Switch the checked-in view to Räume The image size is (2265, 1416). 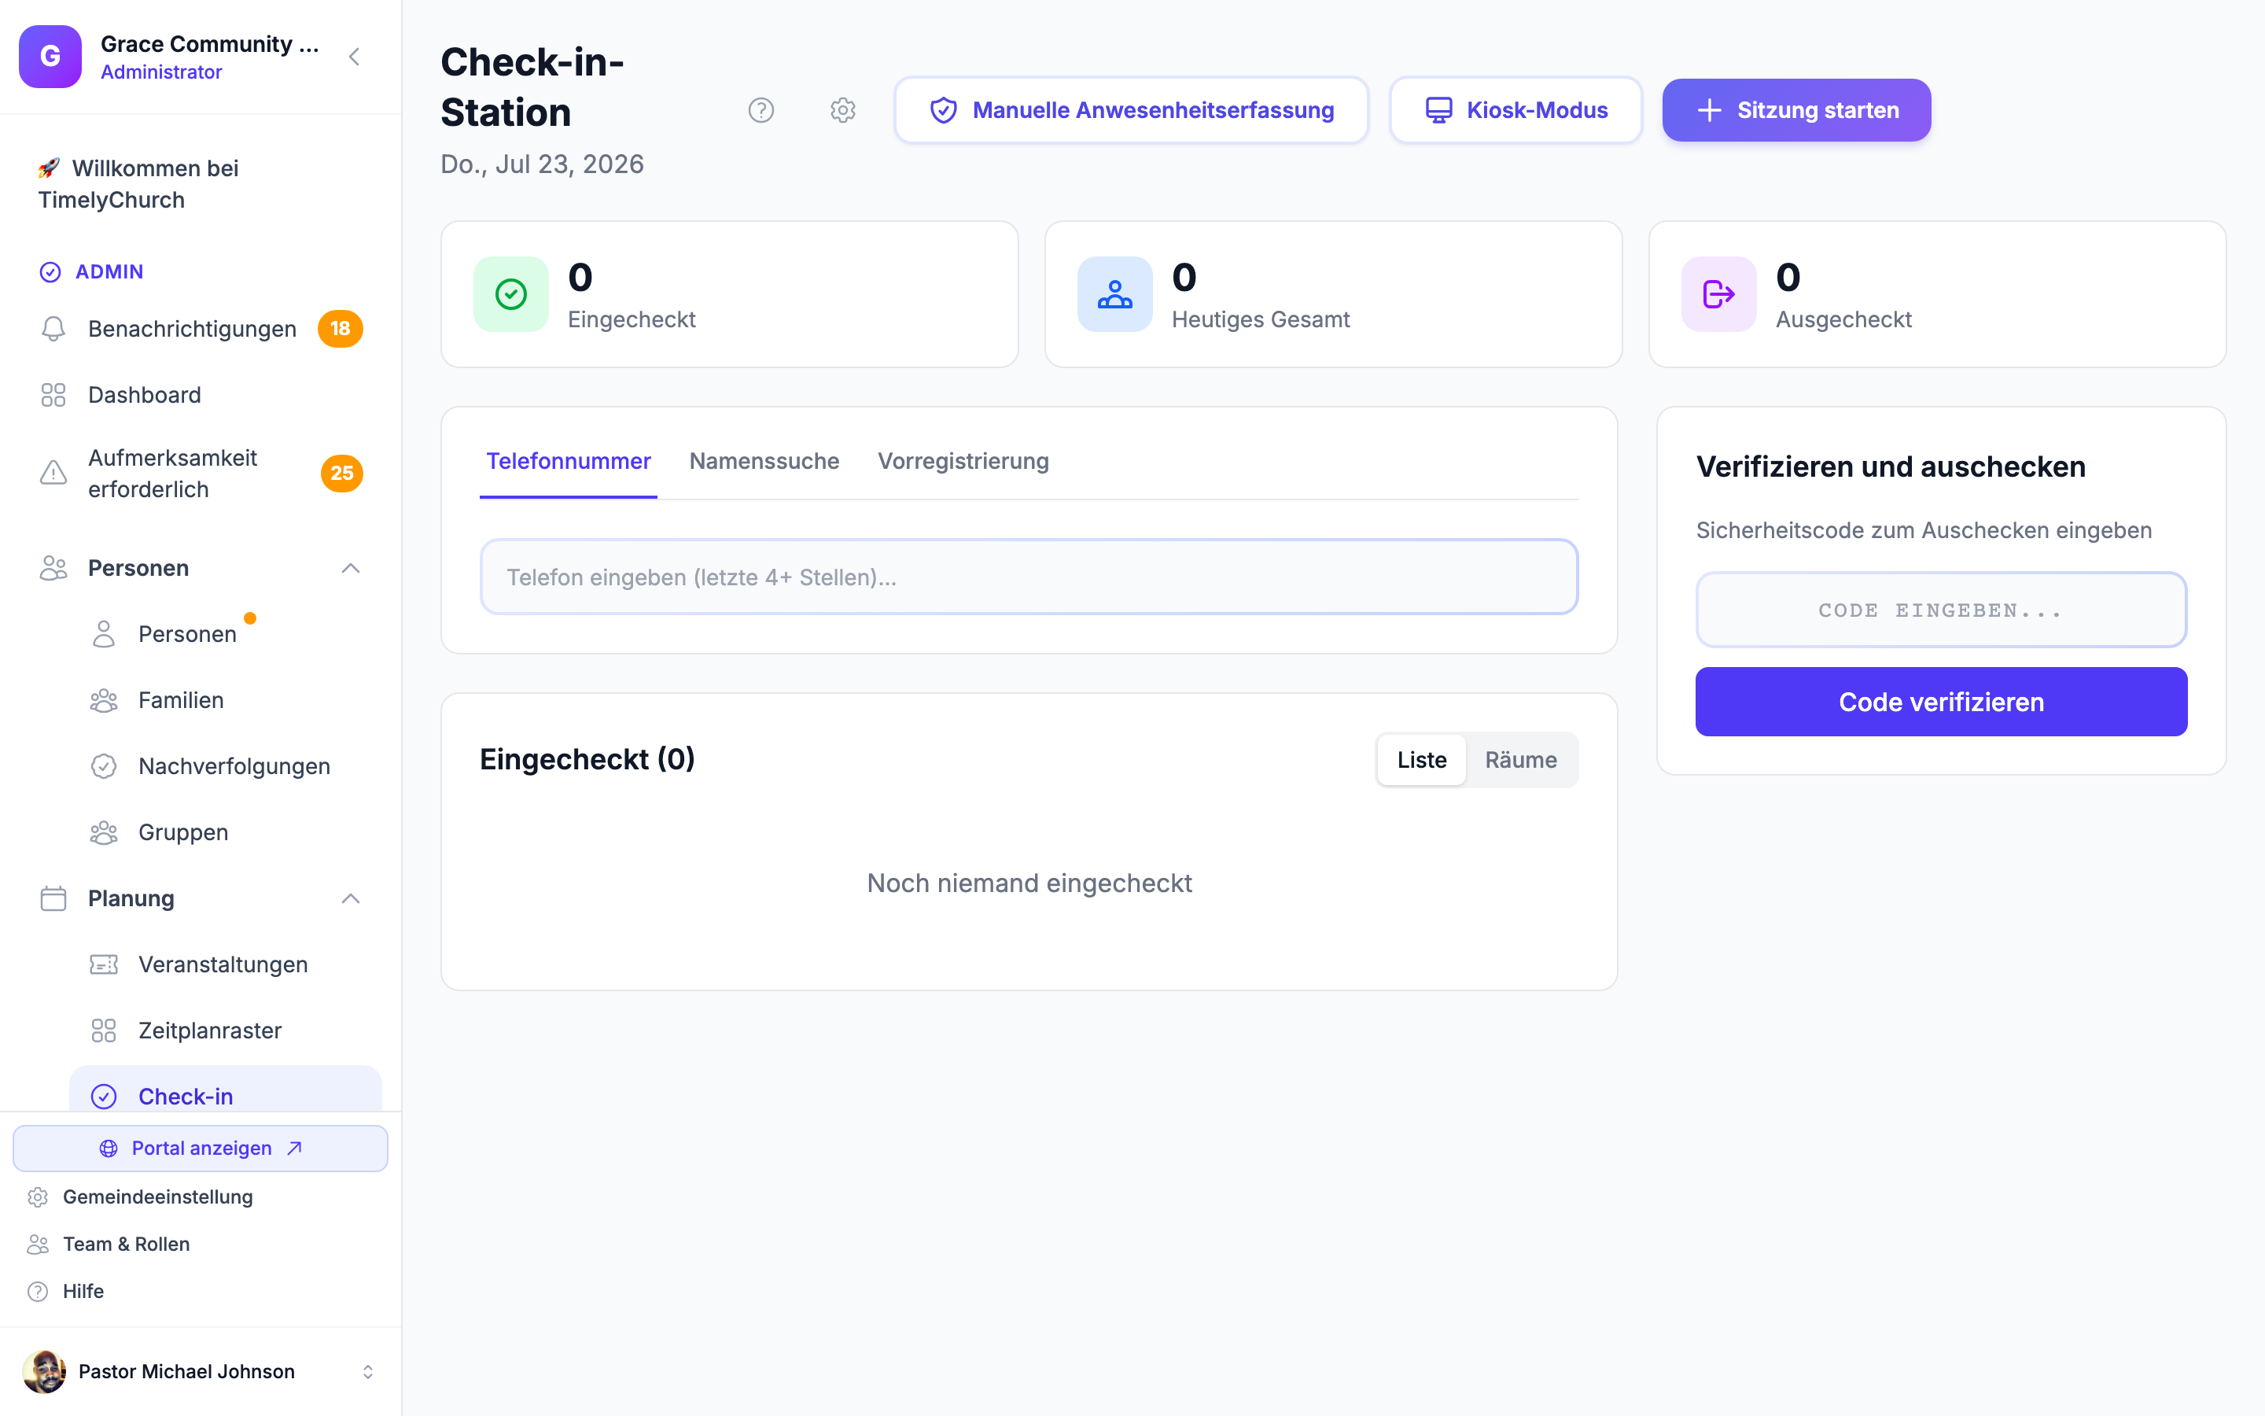point(1521,759)
